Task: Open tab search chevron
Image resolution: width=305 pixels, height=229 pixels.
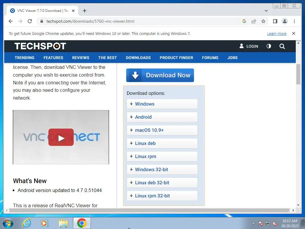Action: (266, 11)
